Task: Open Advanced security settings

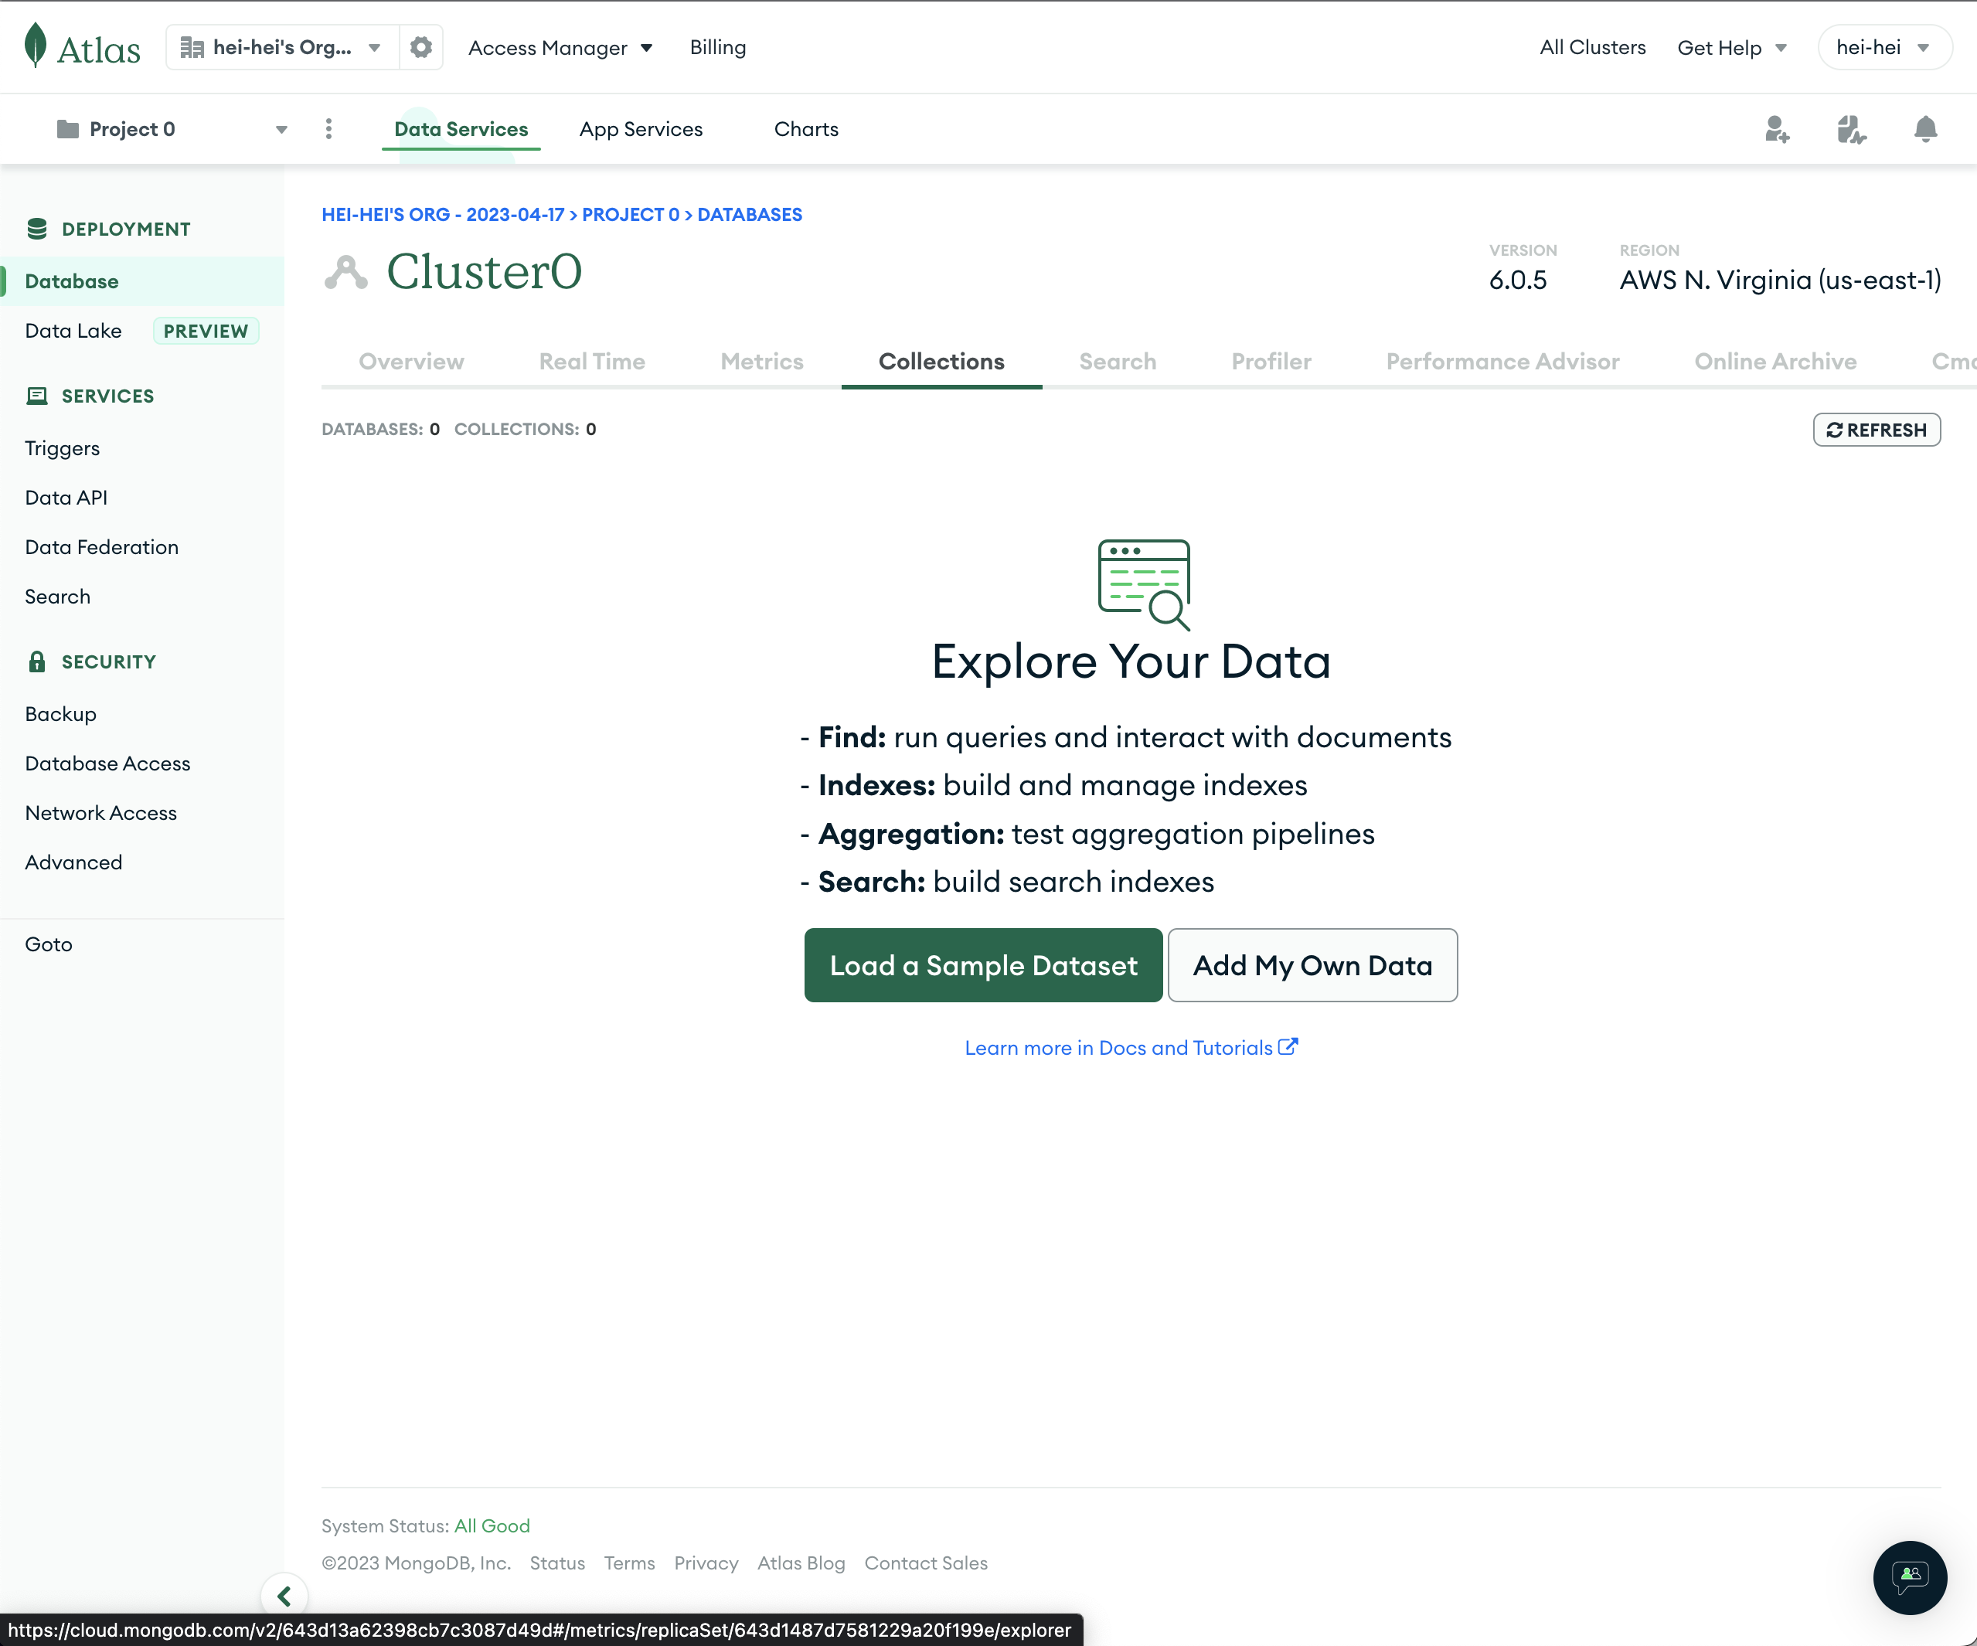Action: pyautogui.click(x=73, y=862)
